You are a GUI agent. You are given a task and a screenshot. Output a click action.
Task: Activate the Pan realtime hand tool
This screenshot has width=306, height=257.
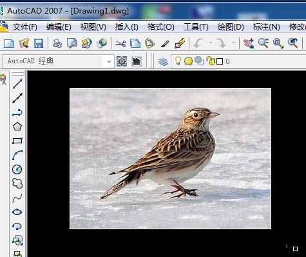click(x=249, y=43)
